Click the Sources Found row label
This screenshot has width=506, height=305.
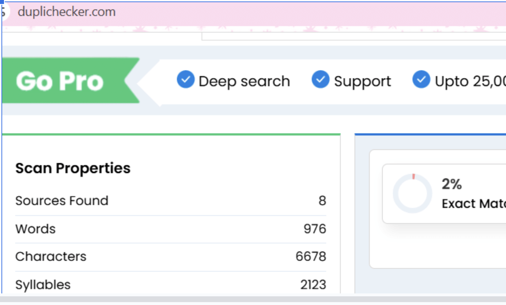pos(62,201)
